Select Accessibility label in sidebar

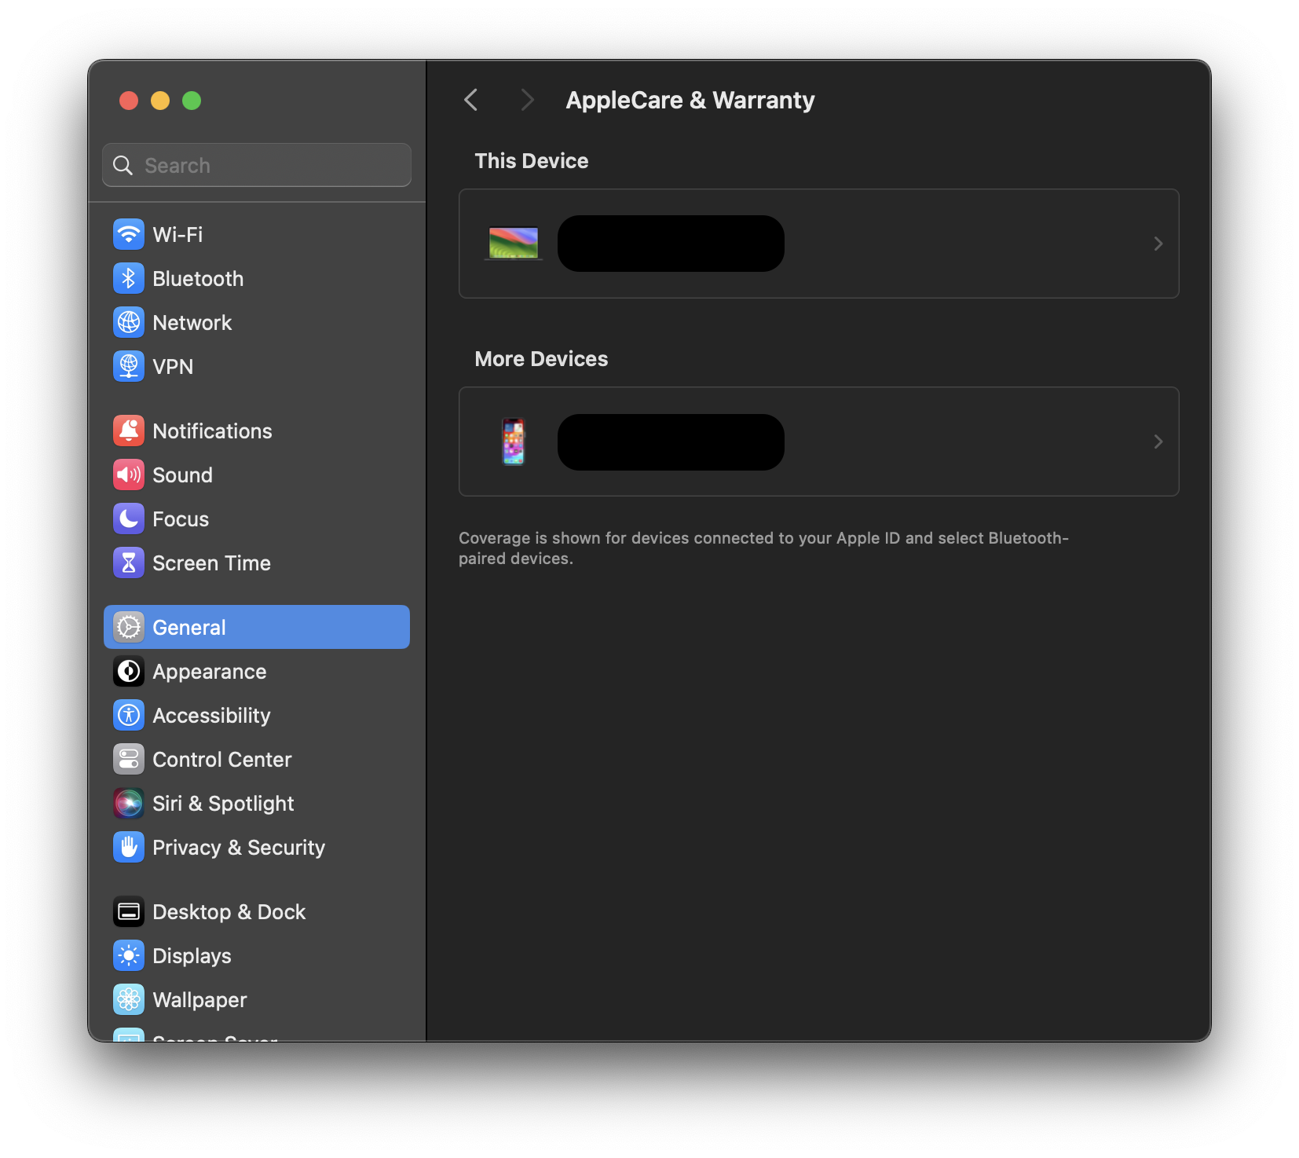pyautogui.click(x=211, y=715)
